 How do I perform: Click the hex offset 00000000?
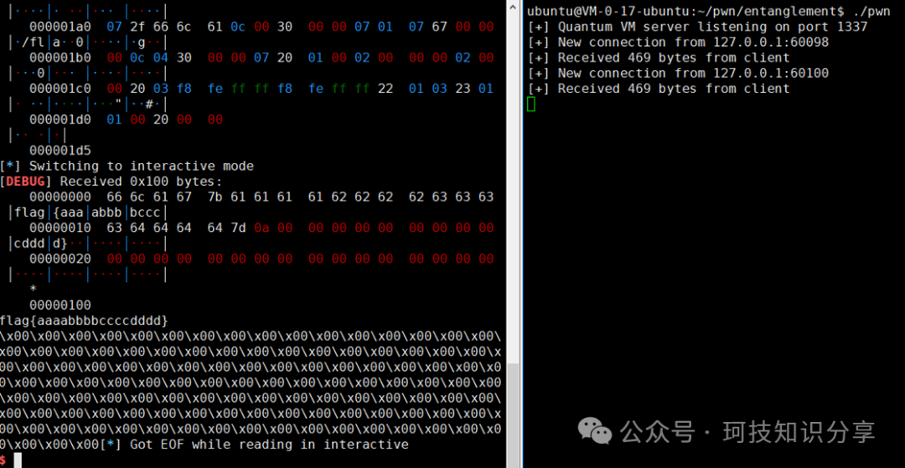(x=60, y=197)
